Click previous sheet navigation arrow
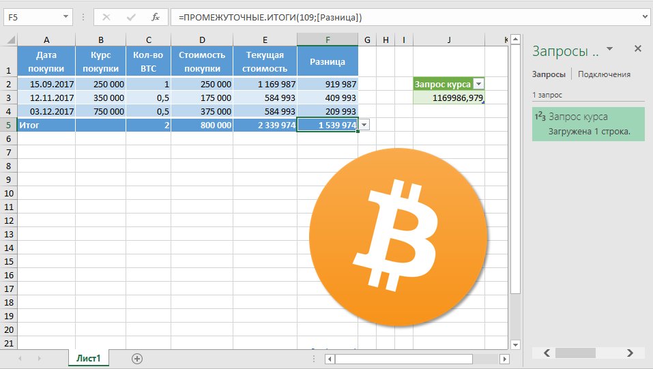This screenshot has width=653, height=369. [x=20, y=359]
